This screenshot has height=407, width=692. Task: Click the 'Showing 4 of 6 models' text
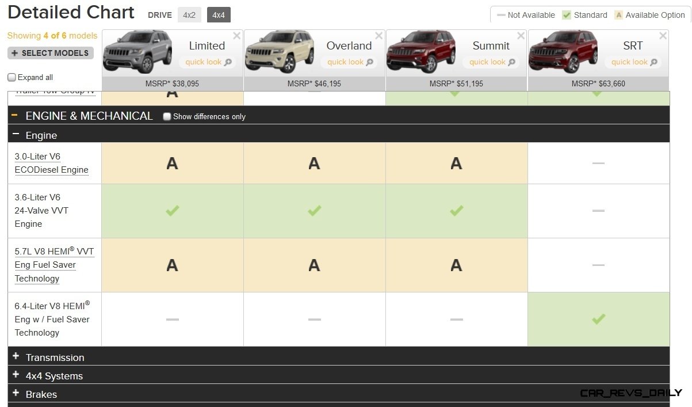click(52, 36)
